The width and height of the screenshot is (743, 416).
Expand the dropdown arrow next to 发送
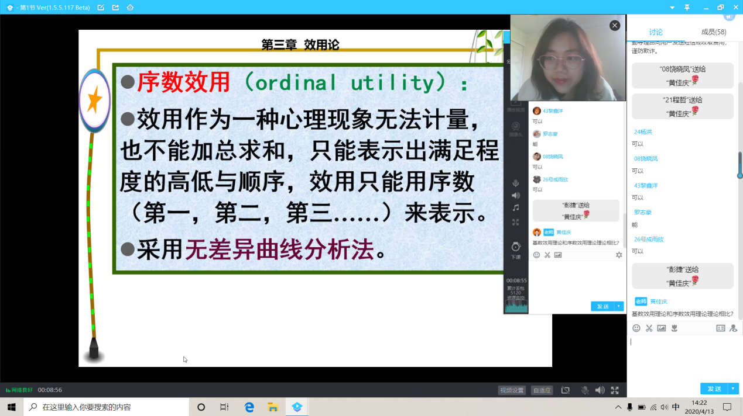coord(733,389)
